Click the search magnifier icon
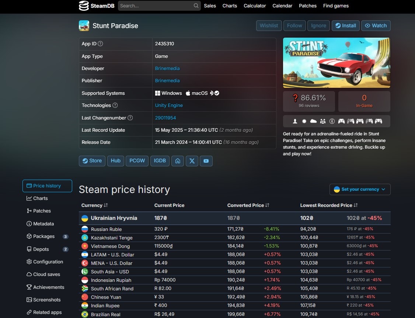 click(196, 6)
